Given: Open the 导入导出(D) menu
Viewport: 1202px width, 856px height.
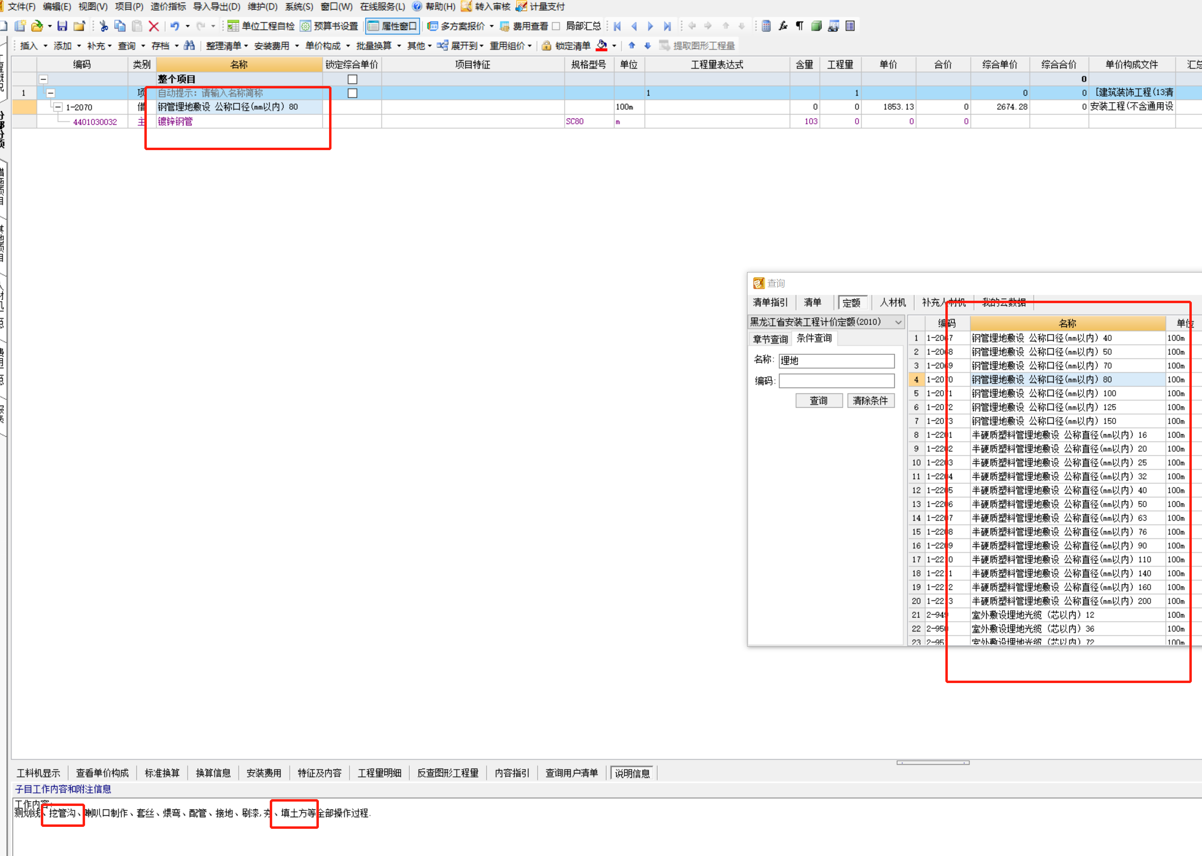Looking at the screenshot, I should pyautogui.click(x=217, y=6).
